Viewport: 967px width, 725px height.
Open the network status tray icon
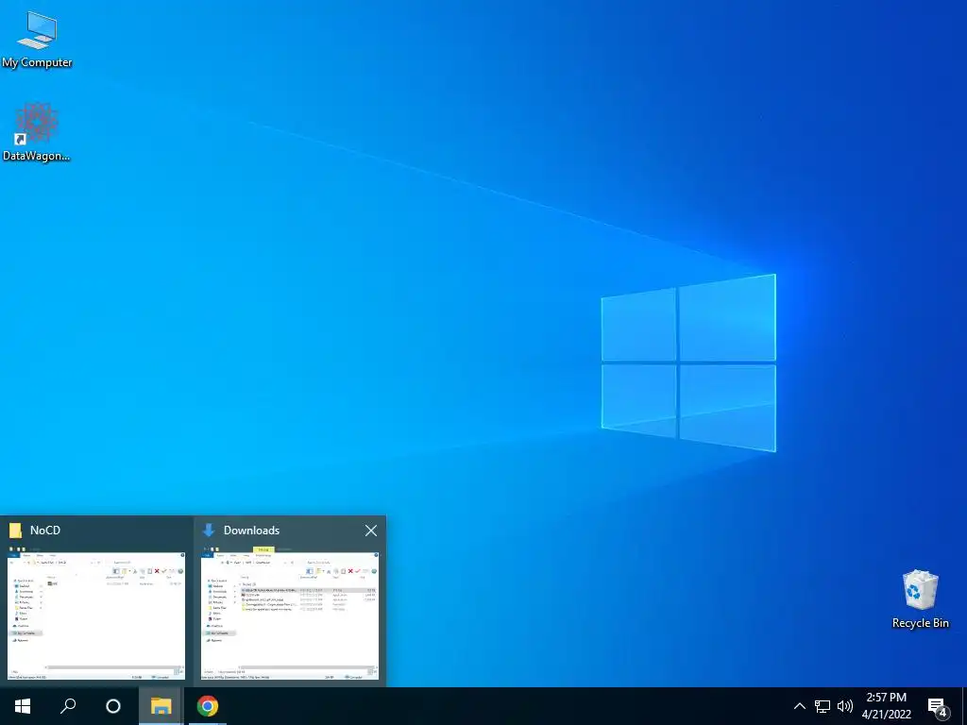pos(823,706)
